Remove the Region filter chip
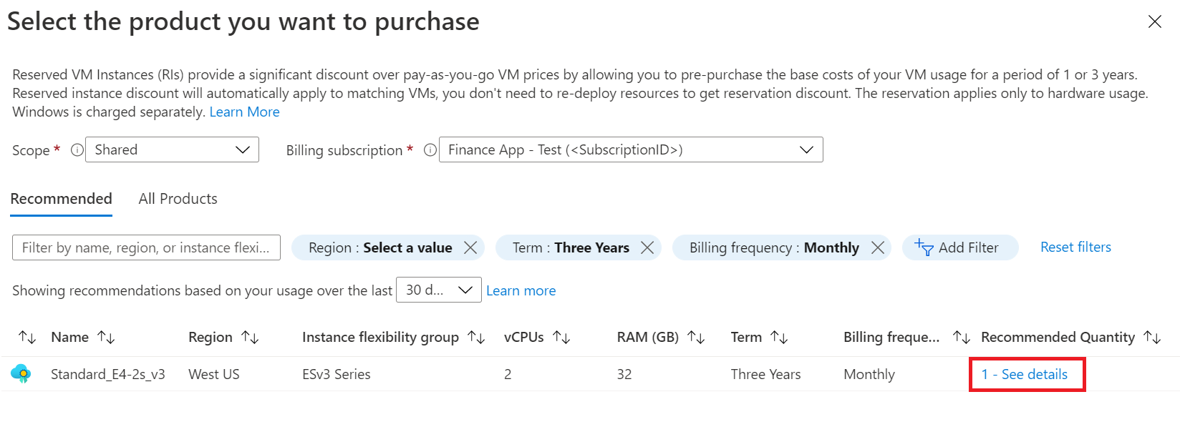 tap(470, 247)
